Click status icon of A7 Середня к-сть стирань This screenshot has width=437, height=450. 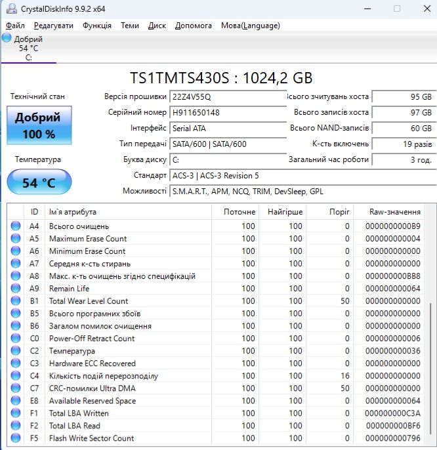point(16,263)
